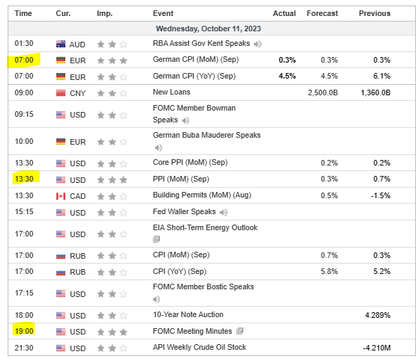
Task: Open the 10-Year Note Auction event
Action: (x=188, y=315)
